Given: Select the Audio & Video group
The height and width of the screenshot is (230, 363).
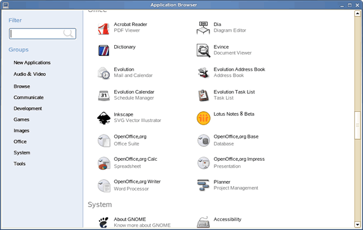Looking at the screenshot, I should (x=30, y=74).
